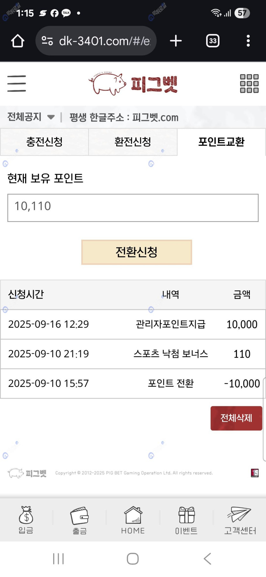The width and height of the screenshot is (266, 577).
Task: Show the 33 open tabs
Action: 213,41
